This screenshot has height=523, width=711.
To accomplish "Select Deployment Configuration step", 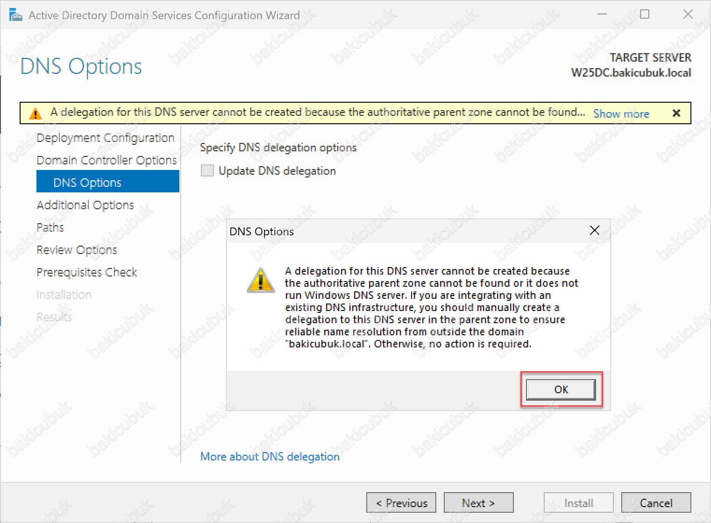I will tap(105, 138).
